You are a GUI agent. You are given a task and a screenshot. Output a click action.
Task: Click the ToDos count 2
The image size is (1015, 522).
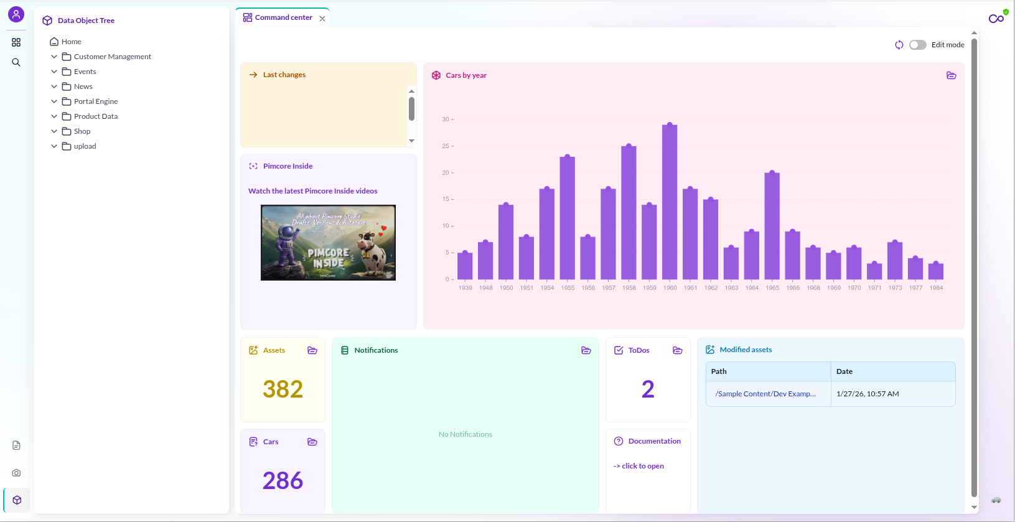(x=648, y=389)
